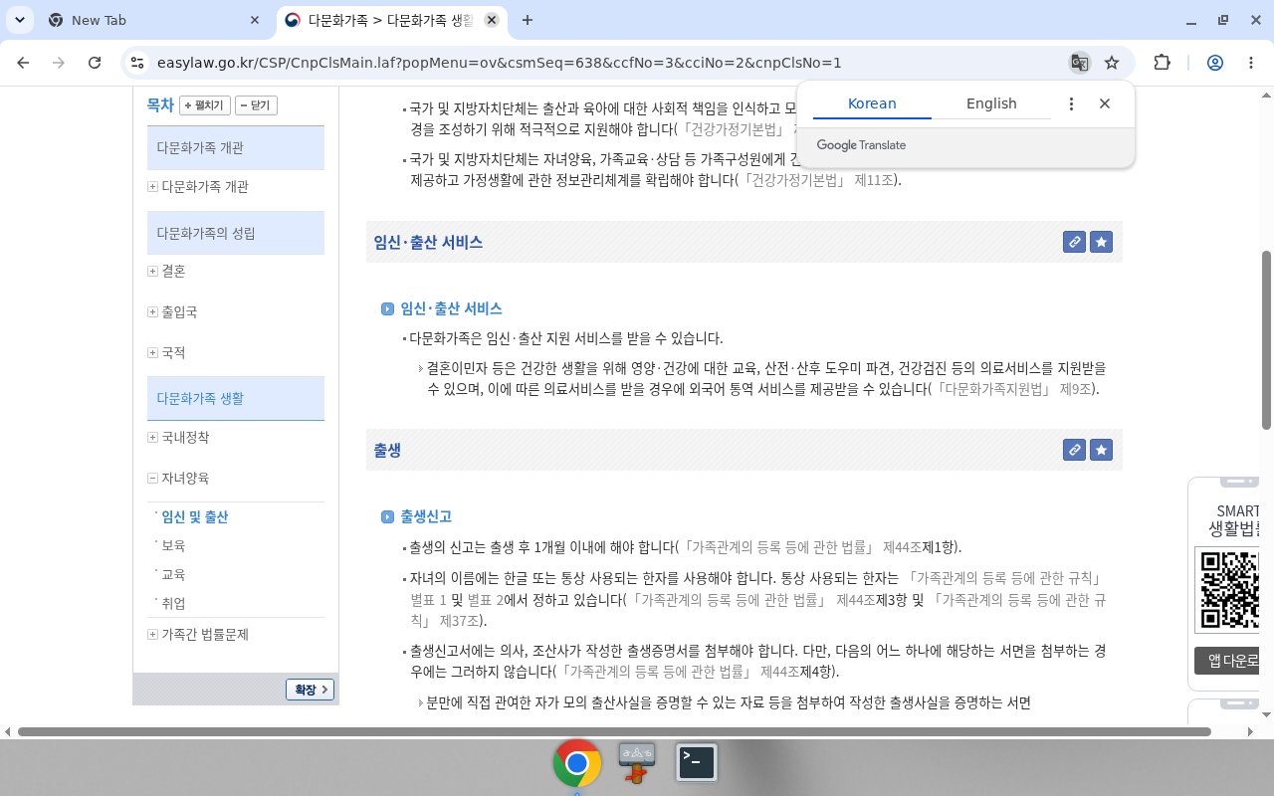Expand the 출입국 tree item
The height and width of the screenshot is (796, 1274).
[x=152, y=311]
